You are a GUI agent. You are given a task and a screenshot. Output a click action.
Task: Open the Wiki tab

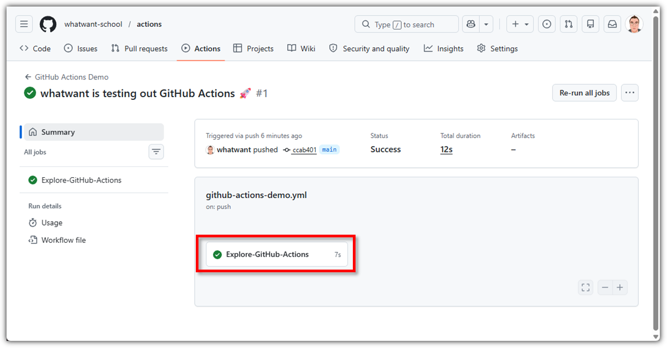pos(301,48)
